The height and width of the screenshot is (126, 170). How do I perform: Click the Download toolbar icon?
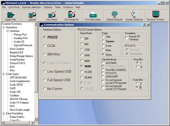click(52, 14)
